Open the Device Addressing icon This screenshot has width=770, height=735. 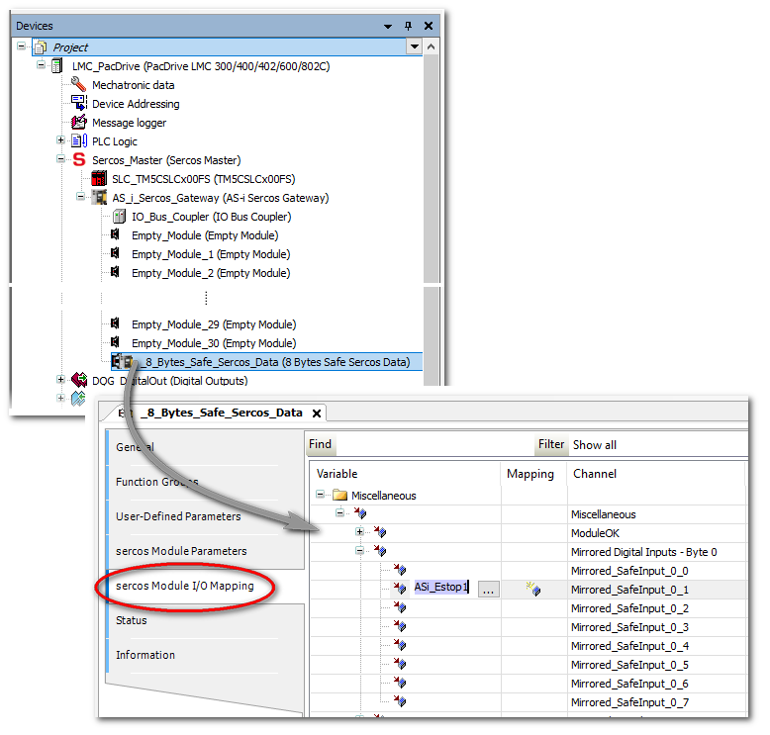coord(79,104)
